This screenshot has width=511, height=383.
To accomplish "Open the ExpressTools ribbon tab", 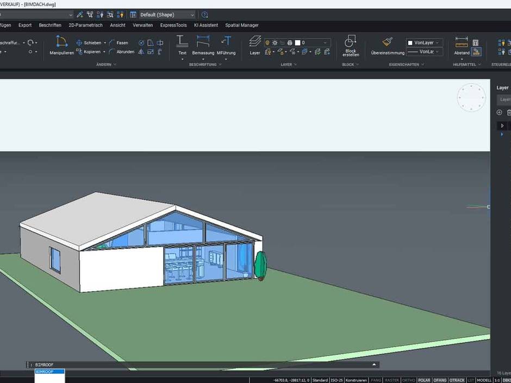I will click(173, 25).
